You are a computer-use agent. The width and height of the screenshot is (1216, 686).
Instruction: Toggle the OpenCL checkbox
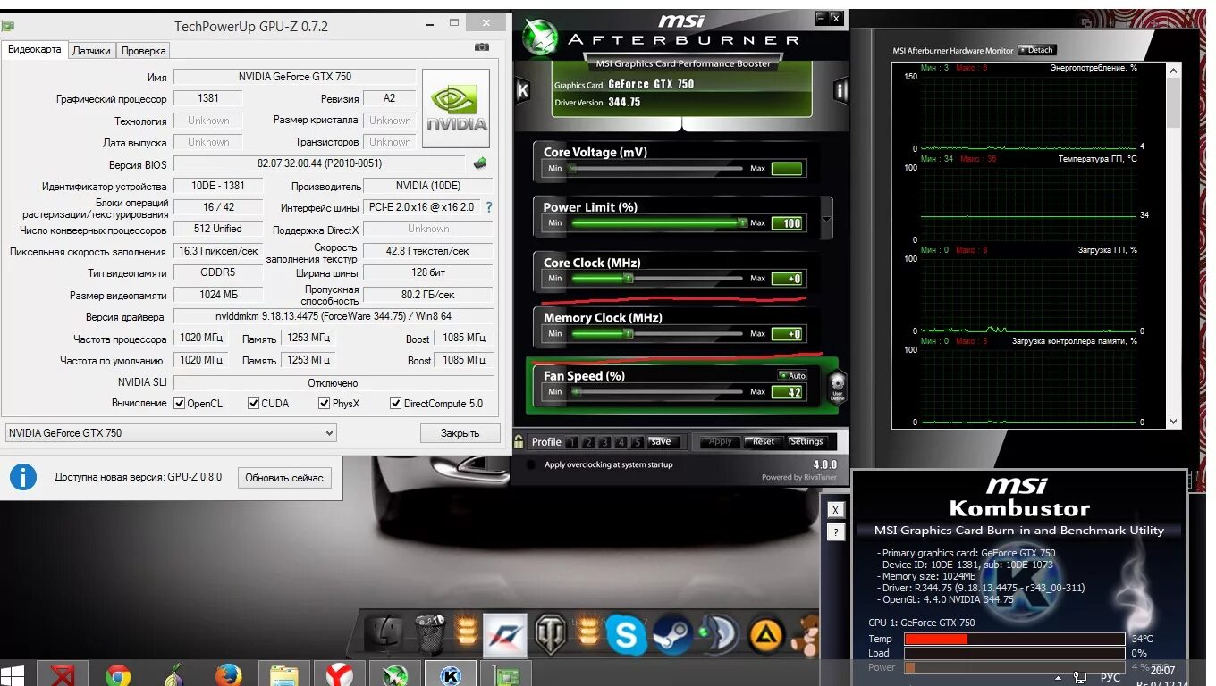click(180, 404)
